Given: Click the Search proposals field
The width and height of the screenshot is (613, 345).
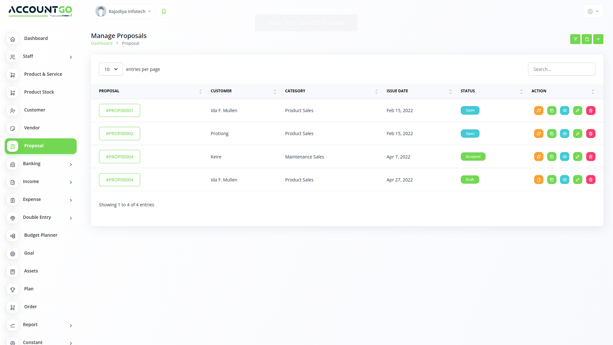Looking at the screenshot, I should (562, 69).
